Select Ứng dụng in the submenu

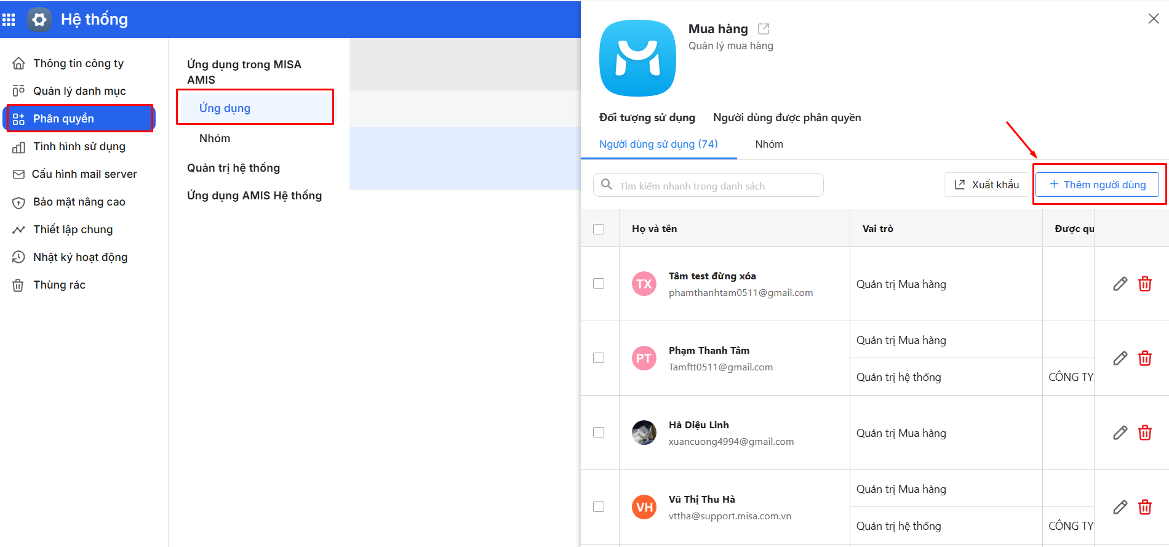click(x=255, y=108)
